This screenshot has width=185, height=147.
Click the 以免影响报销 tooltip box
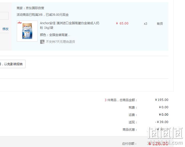pos(12,64)
